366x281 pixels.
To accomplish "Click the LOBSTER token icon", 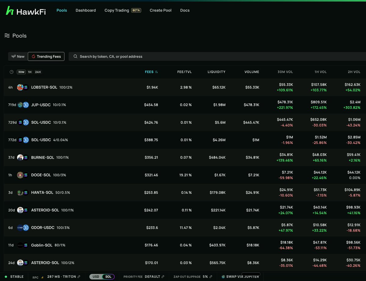I will tap(20, 87).
